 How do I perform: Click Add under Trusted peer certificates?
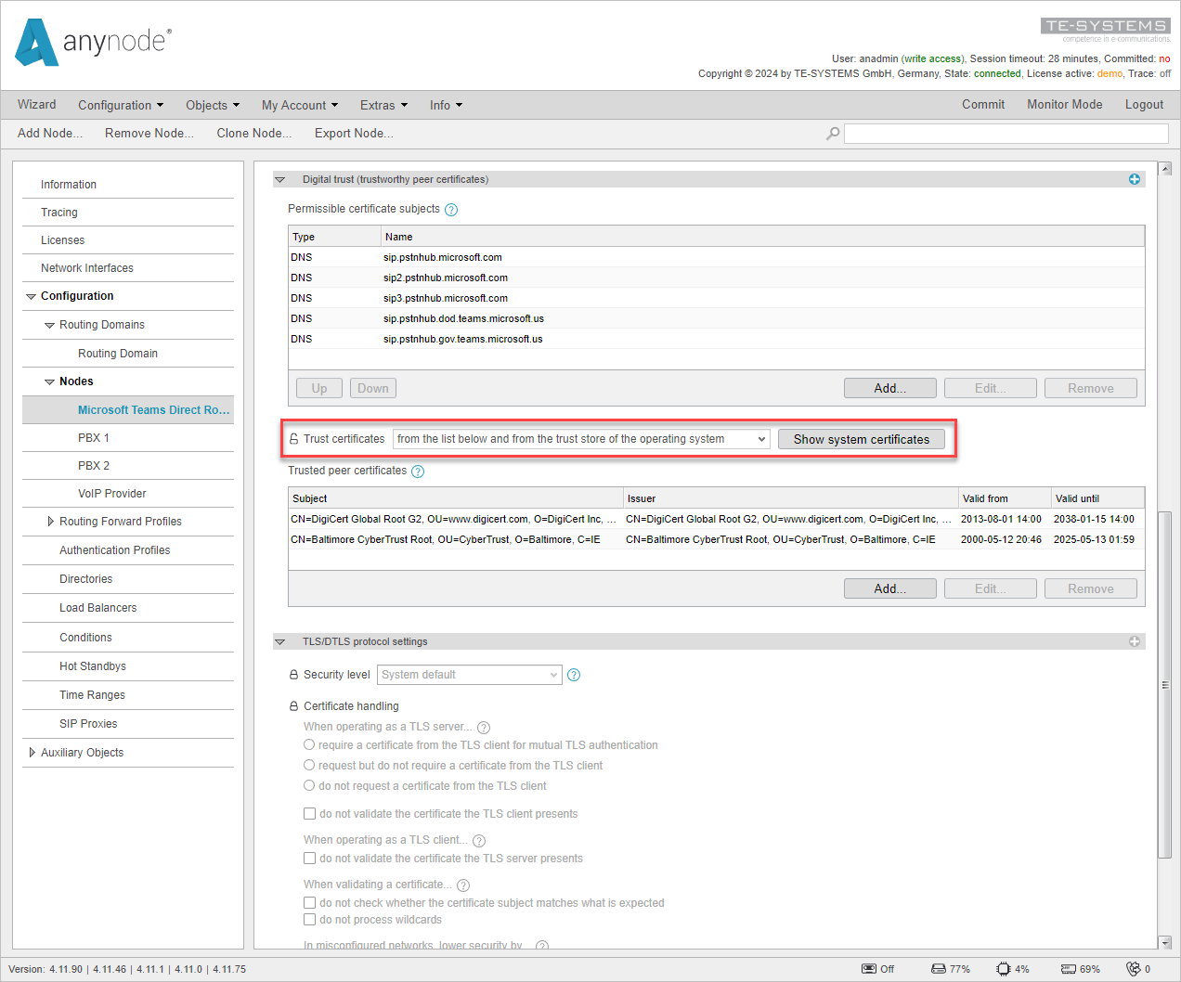(890, 588)
